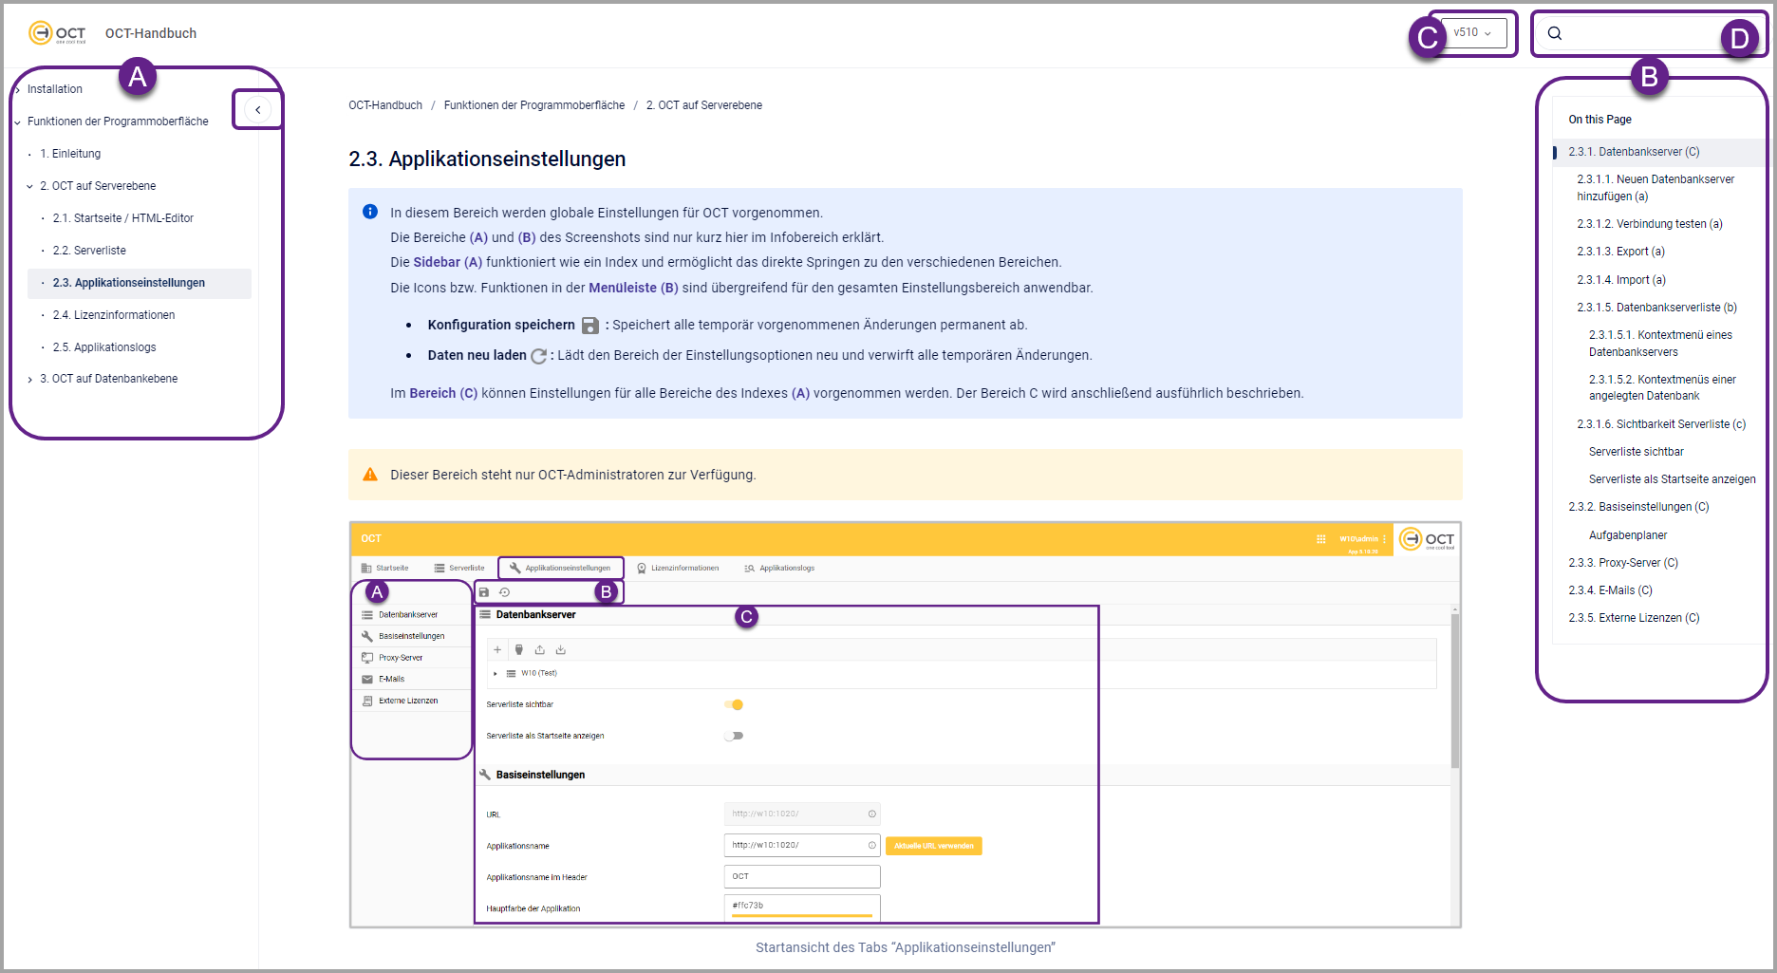Image resolution: width=1777 pixels, height=973 pixels.
Task: Click the search magnifier icon
Action: [x=1555, y=33]
